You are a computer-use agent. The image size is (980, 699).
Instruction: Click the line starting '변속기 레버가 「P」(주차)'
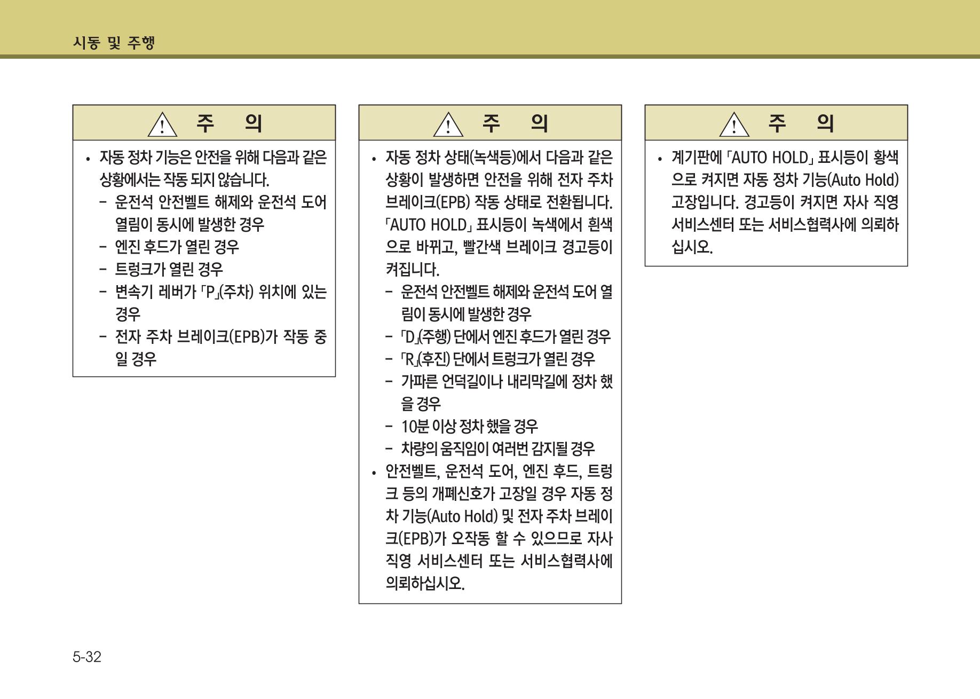click(x=220, y=292)
